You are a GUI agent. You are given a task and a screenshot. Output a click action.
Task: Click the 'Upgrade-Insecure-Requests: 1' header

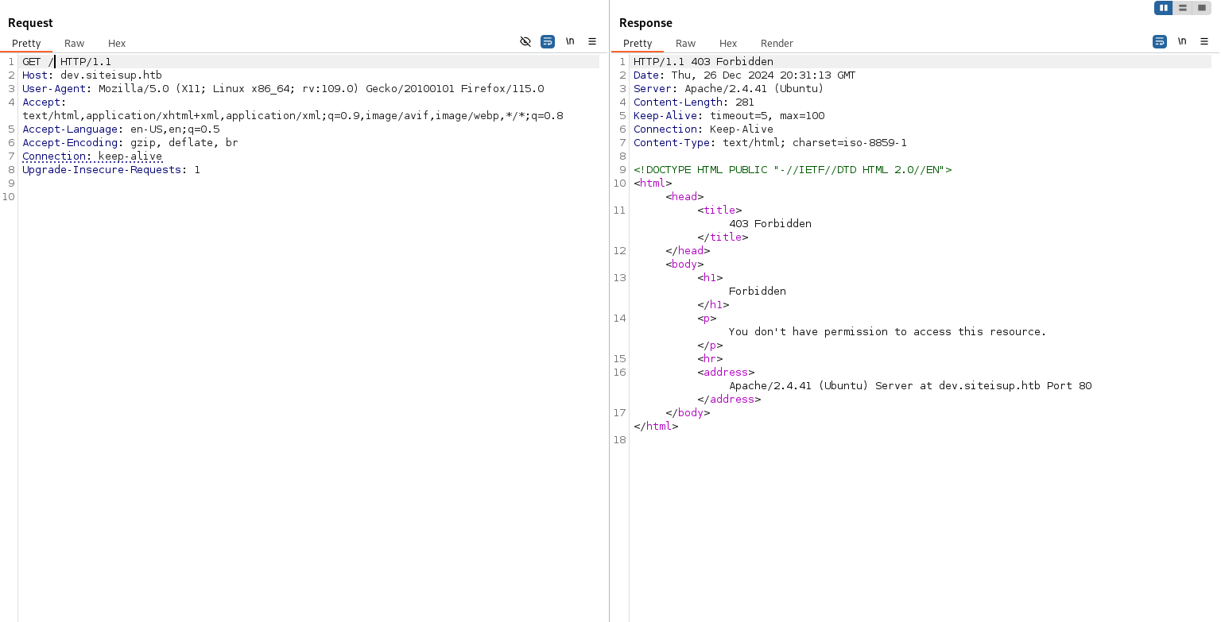pos(111,169)
